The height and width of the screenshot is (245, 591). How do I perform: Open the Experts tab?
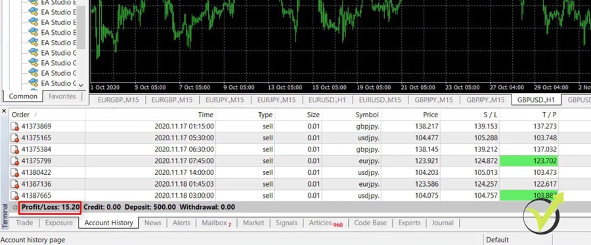[x=409, y=223]
